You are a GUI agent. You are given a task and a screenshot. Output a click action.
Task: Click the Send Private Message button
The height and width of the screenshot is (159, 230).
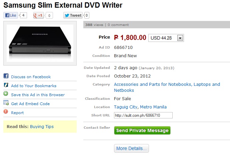pos(142,130)
